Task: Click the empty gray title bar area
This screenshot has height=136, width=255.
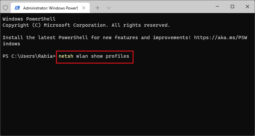Action: (x=161, y=8)
